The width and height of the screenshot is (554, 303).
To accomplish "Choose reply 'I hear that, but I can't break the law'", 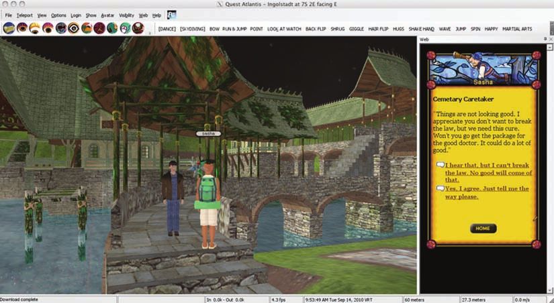I will tap(488, 172).
